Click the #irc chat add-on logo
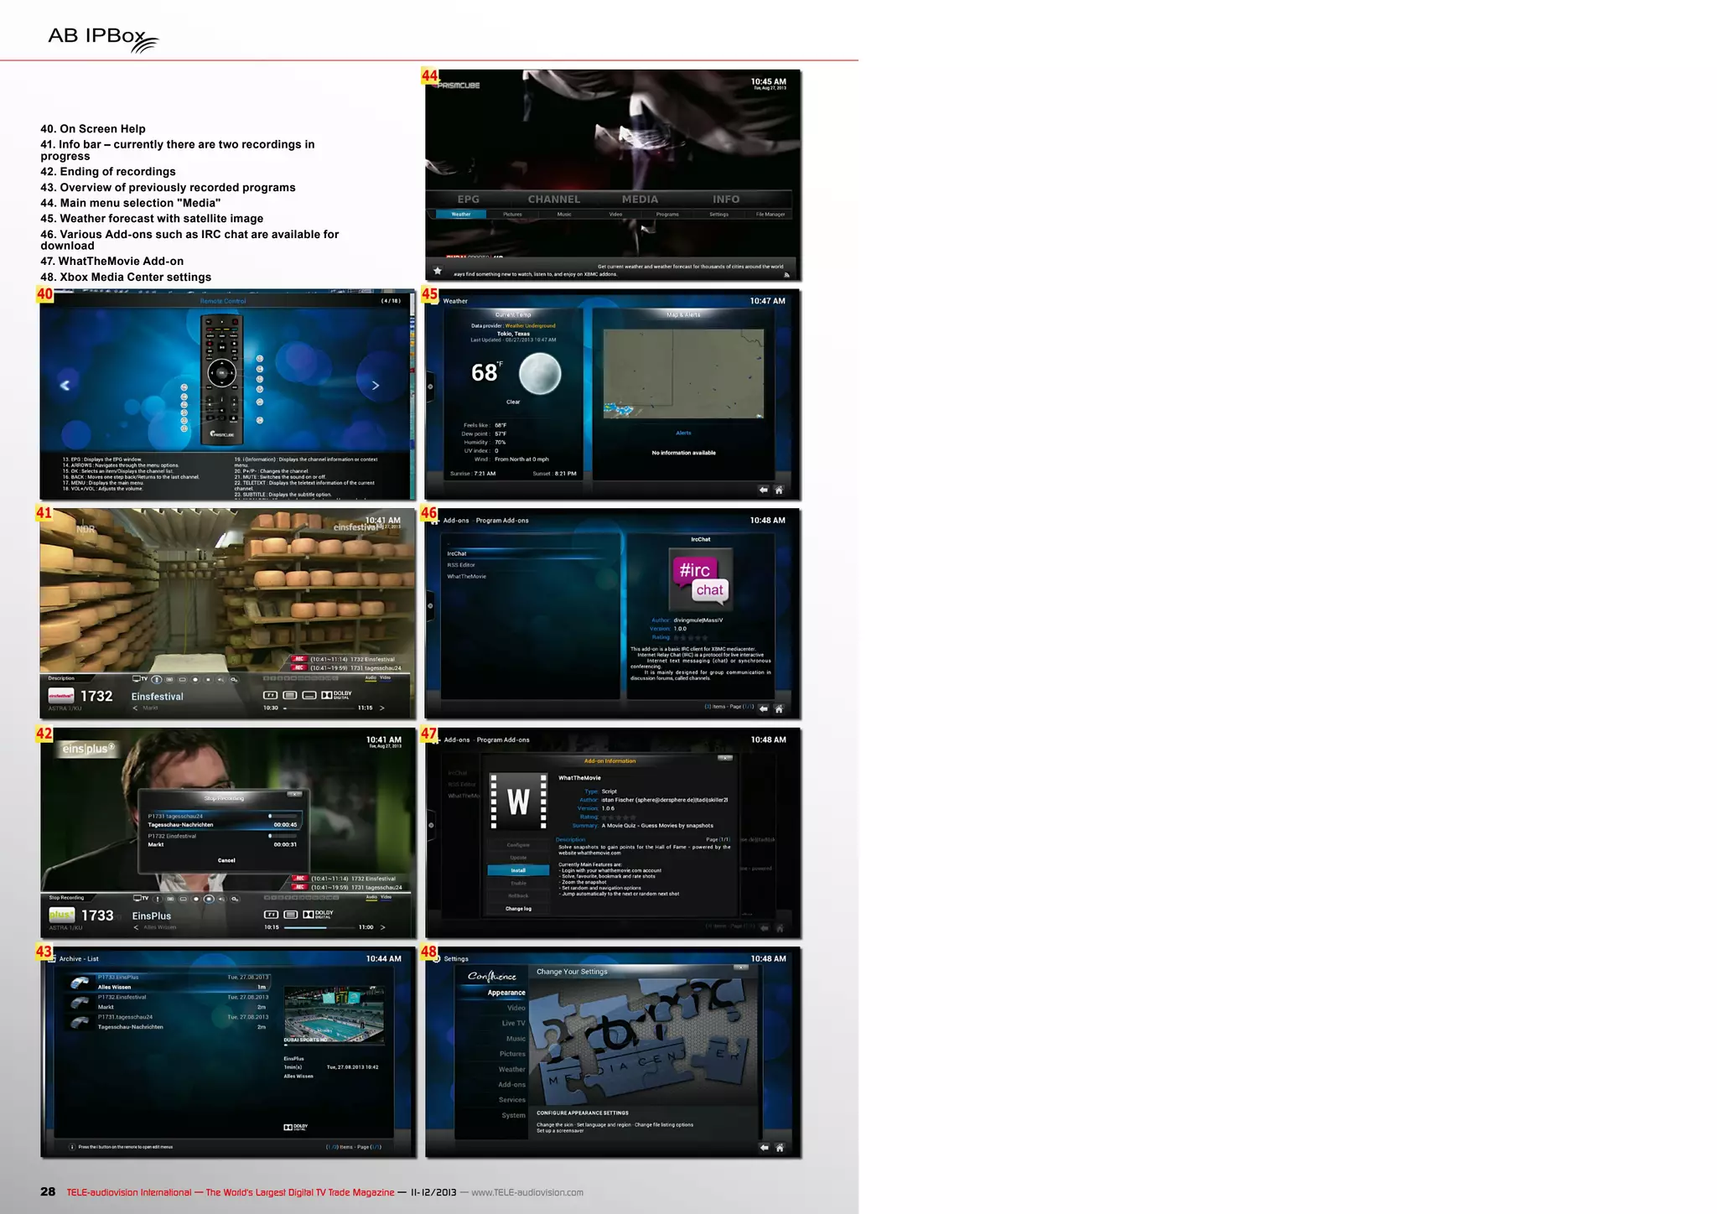The width and height of the screenshot is (1717, 1214). pos(701,579)
